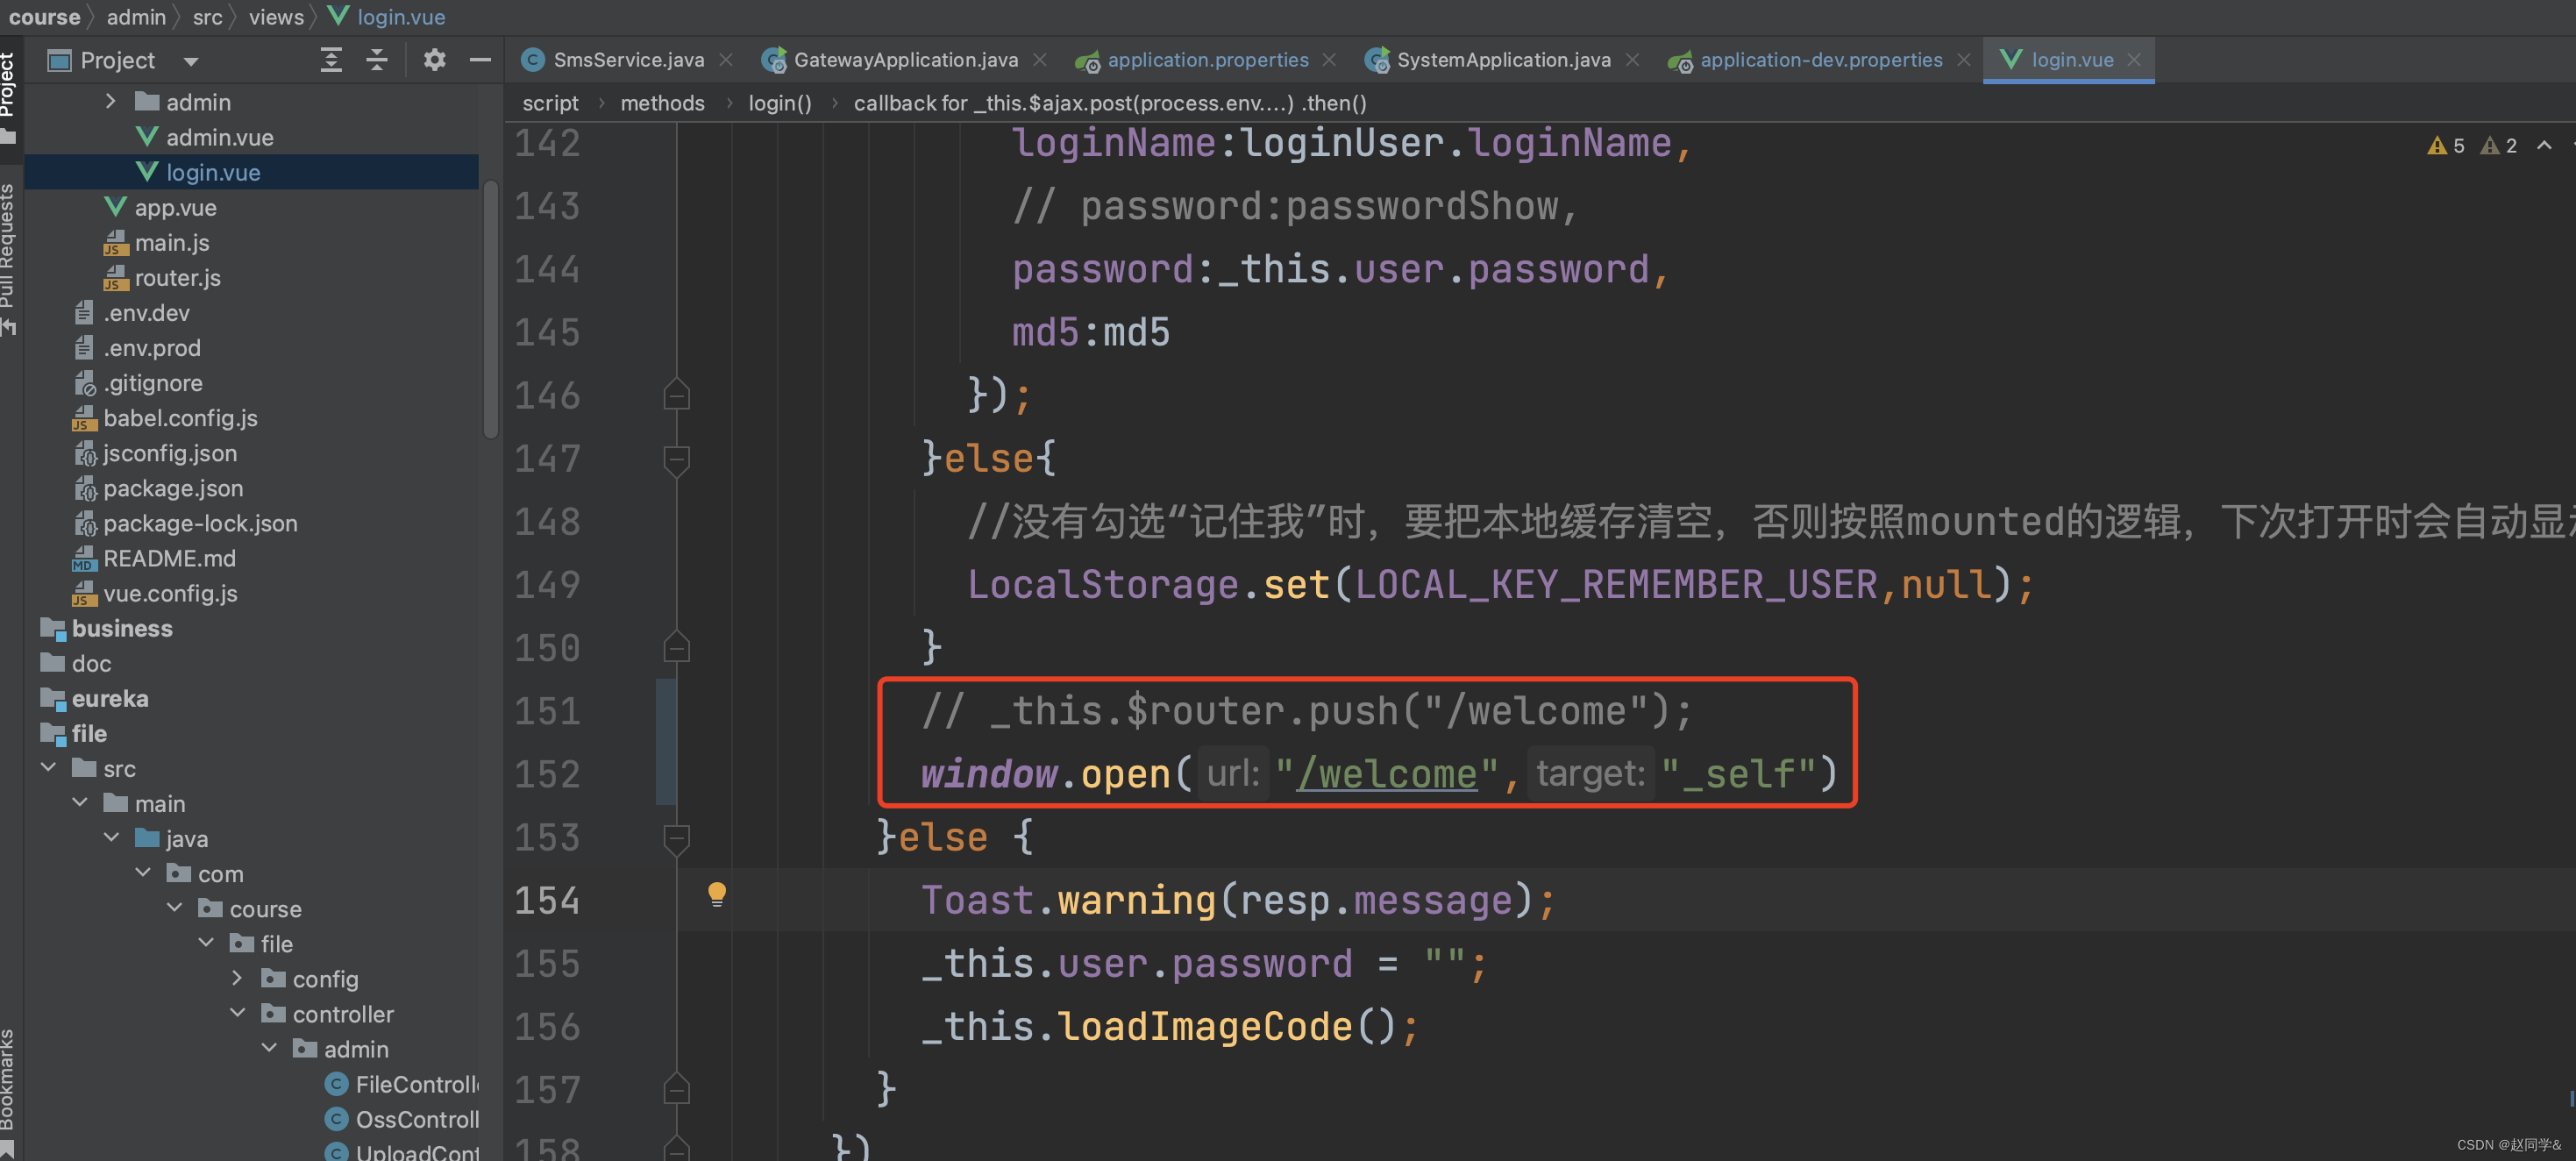Toggle code fold marker at line 153
This screenshot has width=2576, height=1161.
(676, 838)
